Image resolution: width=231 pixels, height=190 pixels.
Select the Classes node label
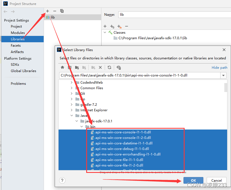coord(119,32)
